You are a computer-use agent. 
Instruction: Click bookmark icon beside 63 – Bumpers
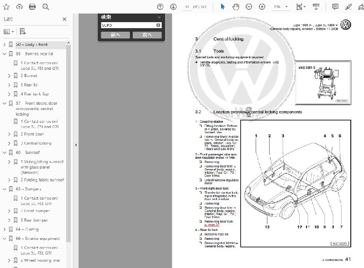[11, 189]
